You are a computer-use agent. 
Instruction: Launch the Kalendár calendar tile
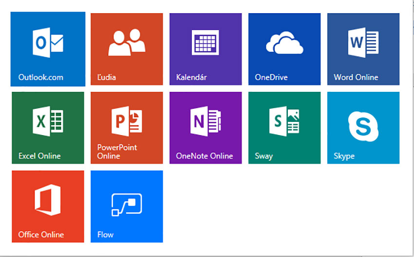click(x=206, y=49)
